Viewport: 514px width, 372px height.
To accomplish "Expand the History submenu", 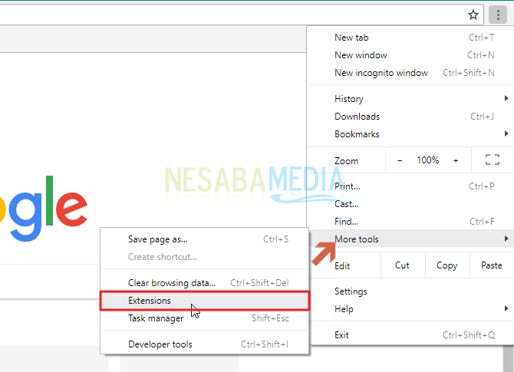I will [x=410, y=99].
